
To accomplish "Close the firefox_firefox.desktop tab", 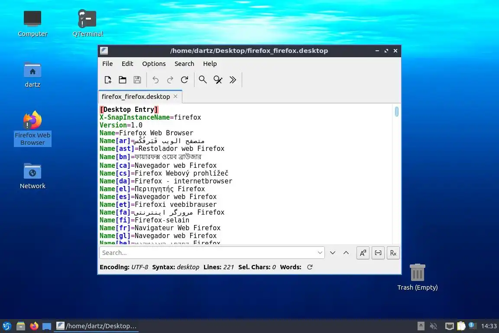I will point(175,96).
